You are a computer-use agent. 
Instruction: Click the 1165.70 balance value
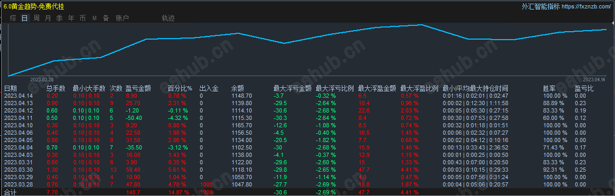(241, 125)
